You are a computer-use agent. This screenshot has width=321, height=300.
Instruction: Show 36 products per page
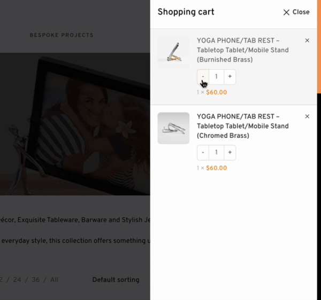point(35,280)
